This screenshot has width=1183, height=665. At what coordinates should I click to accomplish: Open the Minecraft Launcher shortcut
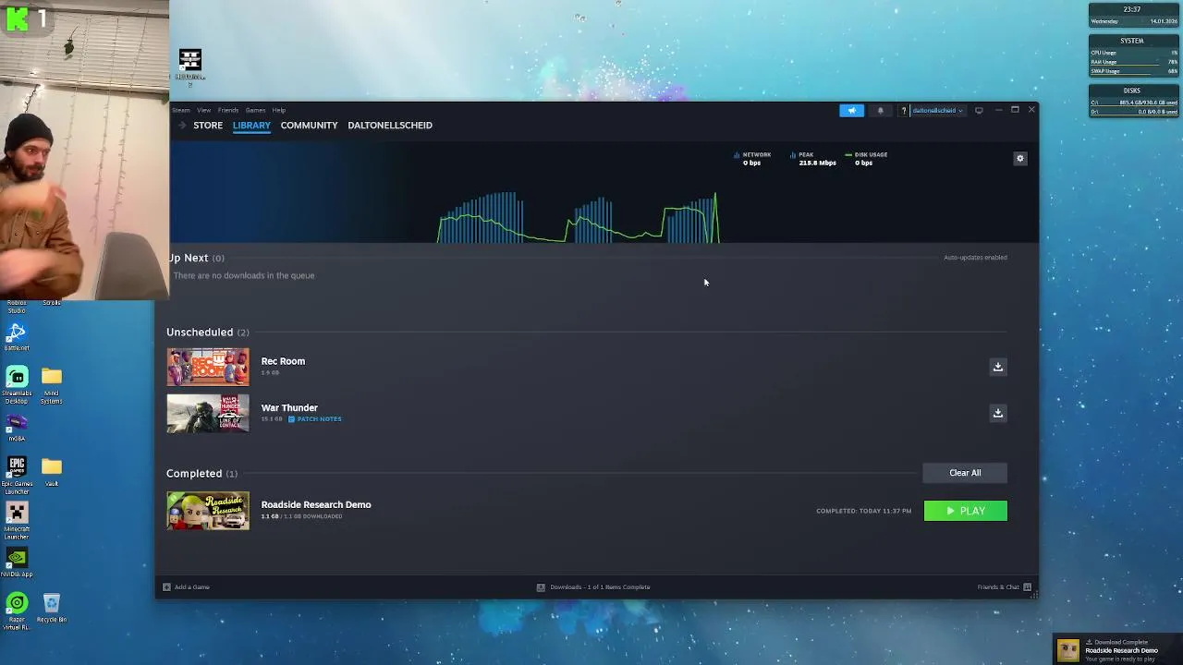click(x=17, y=521)
